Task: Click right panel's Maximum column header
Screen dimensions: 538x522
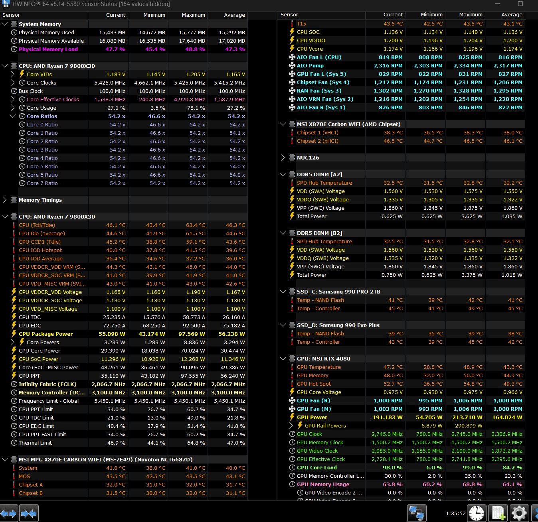Action: (465, 15)
